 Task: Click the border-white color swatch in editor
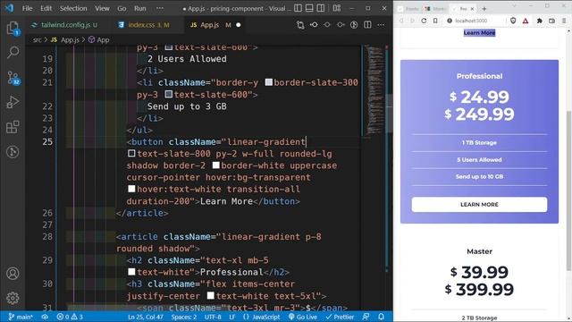(x=216, y=165)
